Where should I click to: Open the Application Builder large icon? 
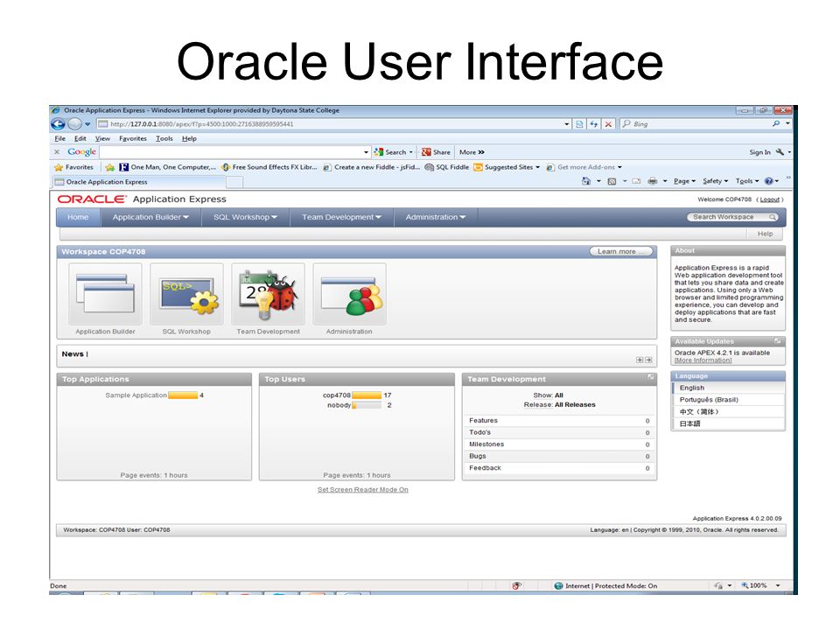tap(105, 294)
